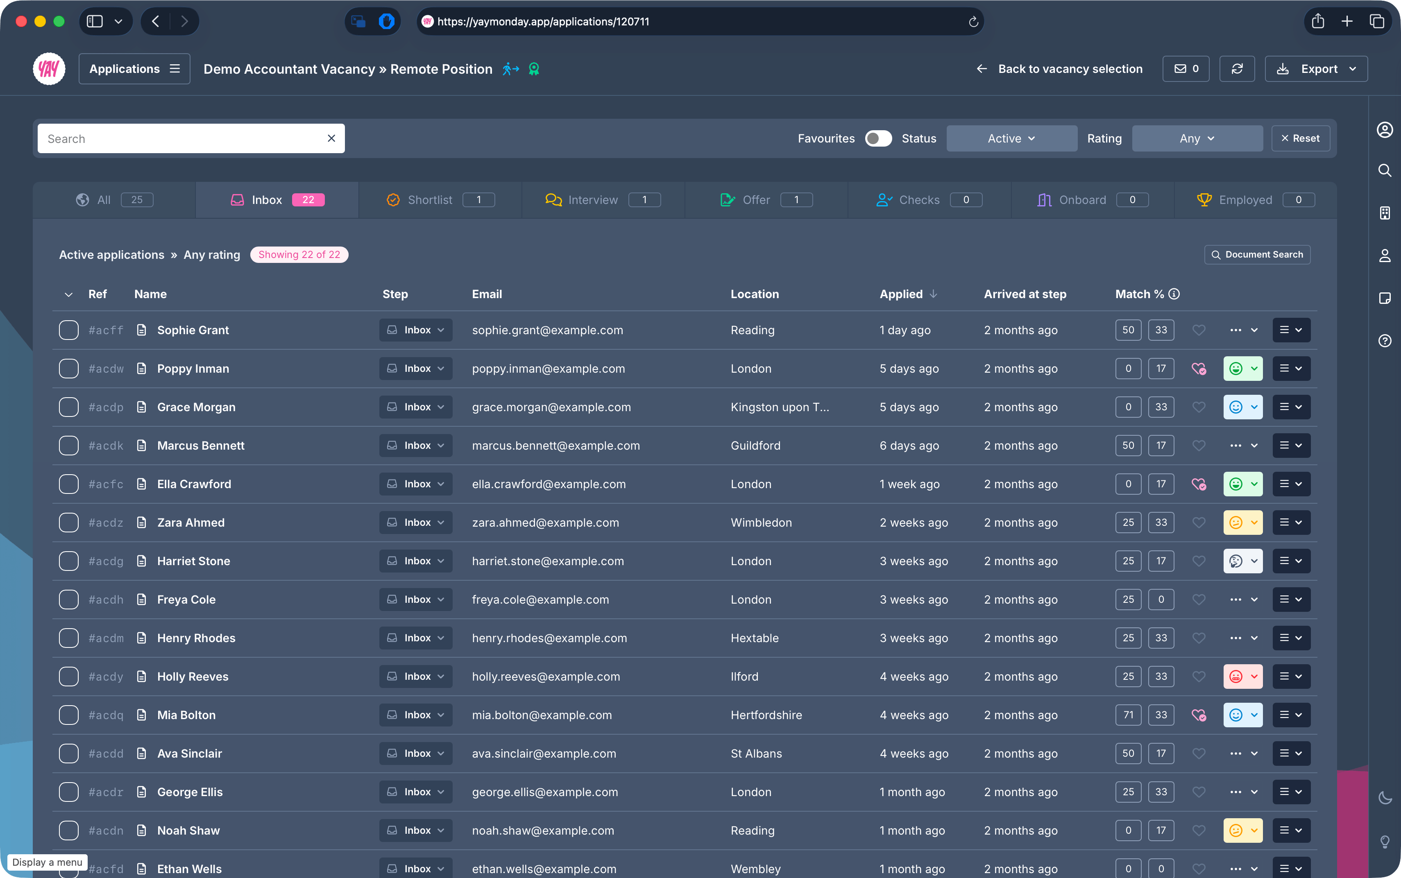
Task: Click the unread messages envelope icon
Action: [x=1184, y=68]
